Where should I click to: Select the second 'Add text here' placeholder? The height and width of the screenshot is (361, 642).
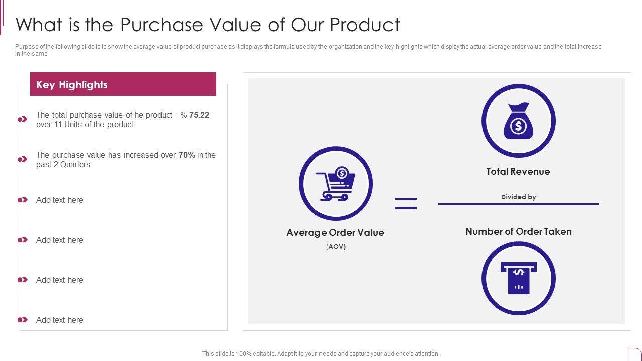[x=60, y=240]
